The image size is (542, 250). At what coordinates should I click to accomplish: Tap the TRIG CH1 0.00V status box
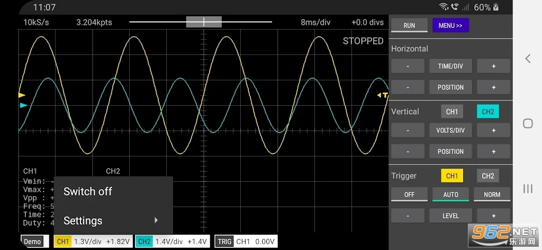pos(246,242)
